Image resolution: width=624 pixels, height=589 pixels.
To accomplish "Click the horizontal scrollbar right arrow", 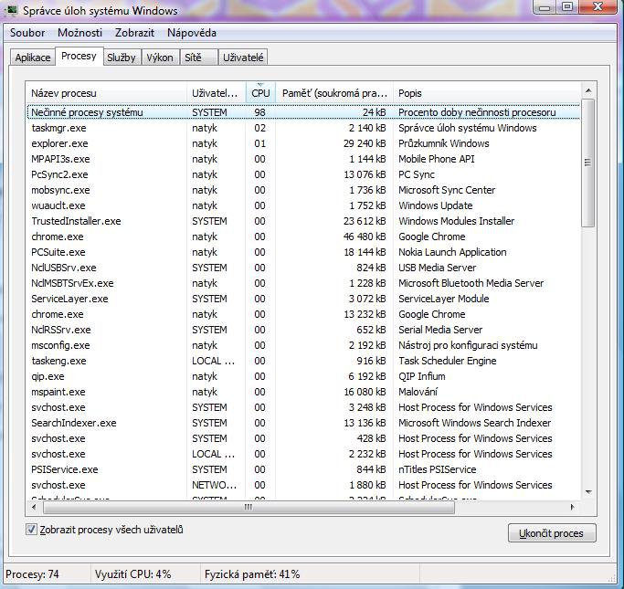I will 572,507.
